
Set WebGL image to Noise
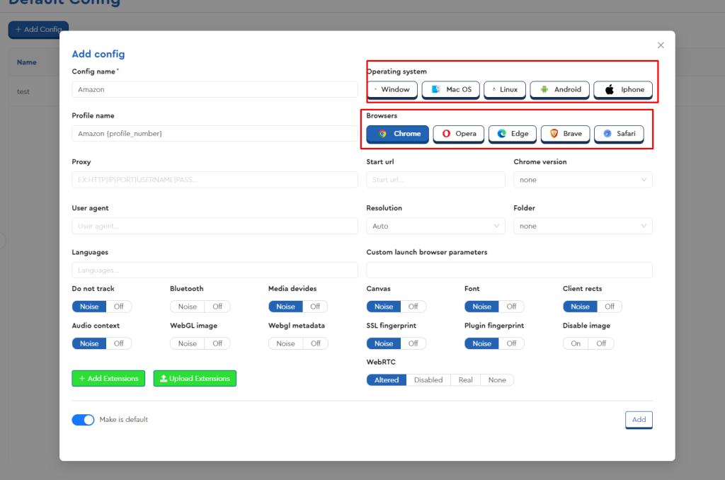point(187,343)
